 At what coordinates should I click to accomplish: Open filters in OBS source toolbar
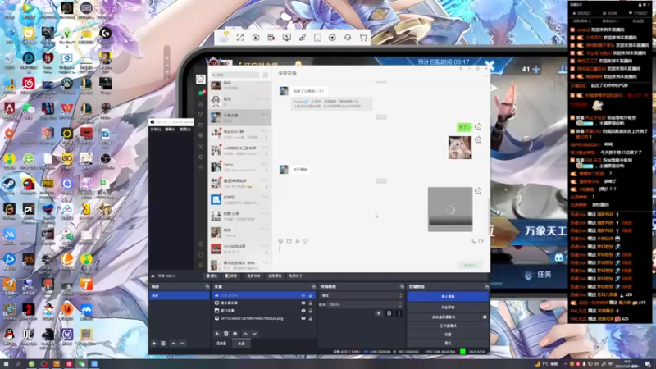(231, 276)
